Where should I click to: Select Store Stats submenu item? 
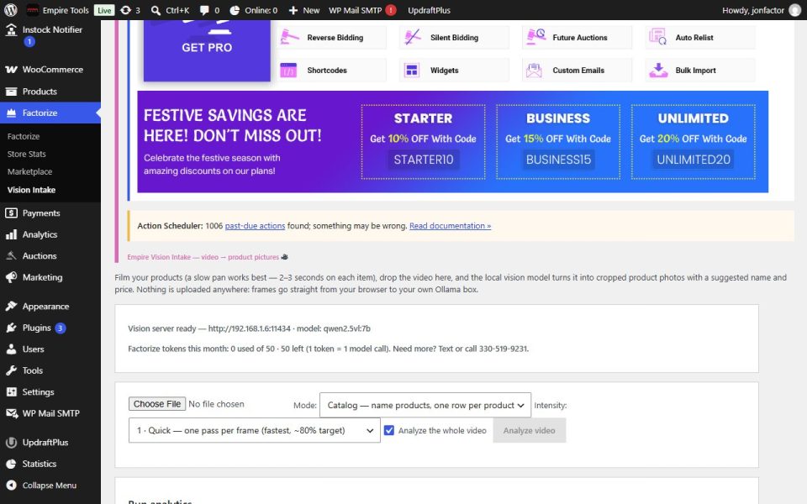27,154
